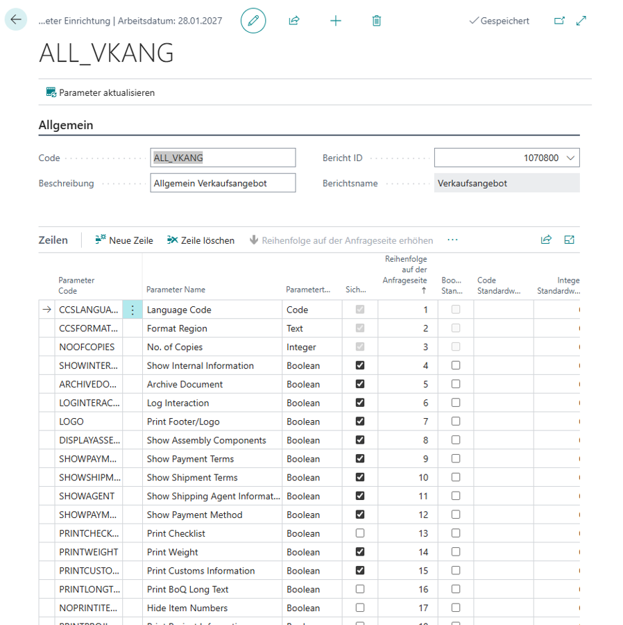
Task: Click Zeile löschen button
Action: [200, 240]
